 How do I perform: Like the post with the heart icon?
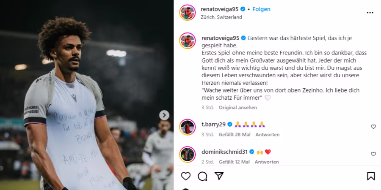click(186, 176)
